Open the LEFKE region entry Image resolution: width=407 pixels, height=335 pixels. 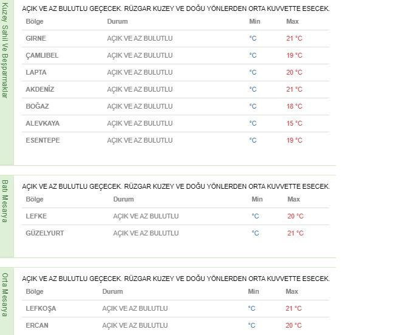click(36, 216)
